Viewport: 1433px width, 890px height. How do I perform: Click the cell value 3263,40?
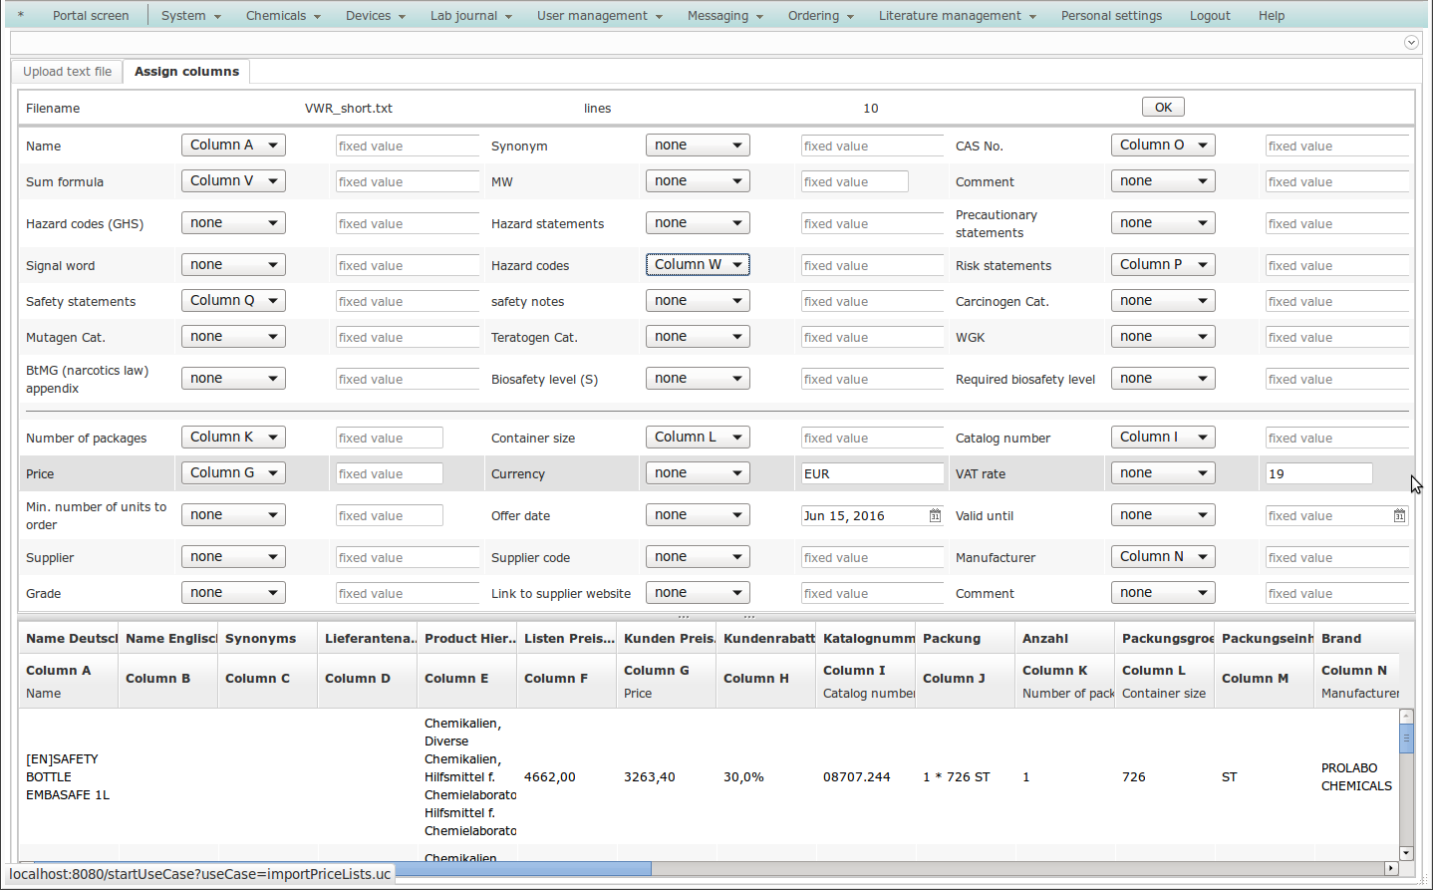click(x=650, y=776)
